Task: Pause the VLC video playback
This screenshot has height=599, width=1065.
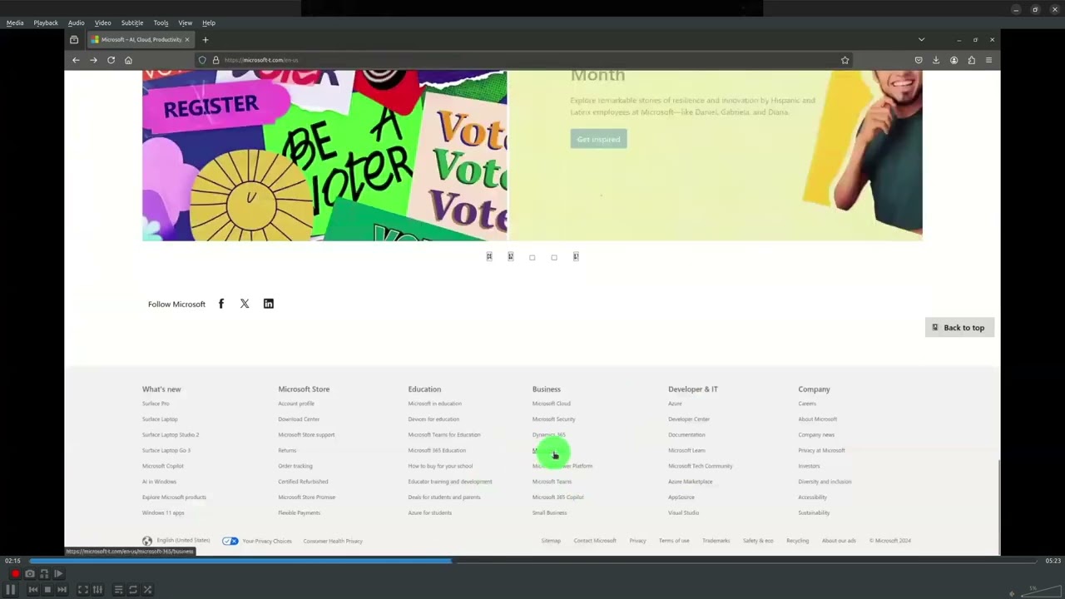Action: (x=11, y=590)
